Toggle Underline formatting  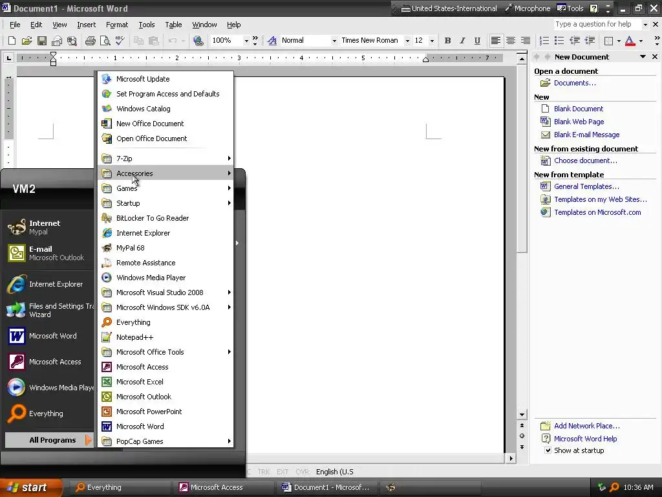pos(477,41)
